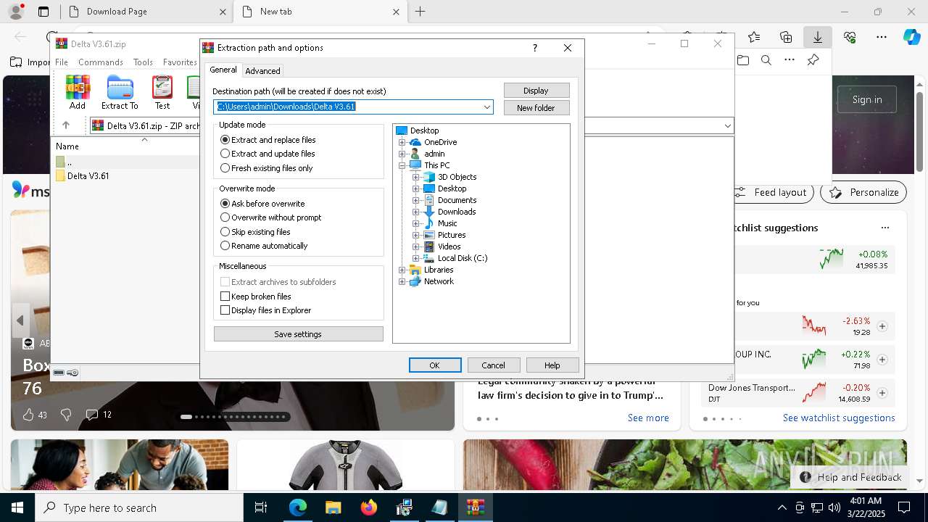The width and height of the screenshot is (928, 522).
Task: Expand the Libraries tree node
Action: 402,270
